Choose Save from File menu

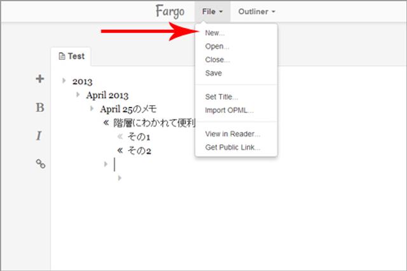[x=214, y=73]
